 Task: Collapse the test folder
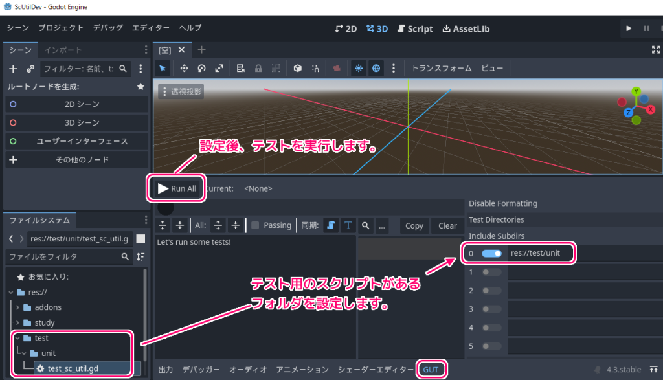coord(17,338)
